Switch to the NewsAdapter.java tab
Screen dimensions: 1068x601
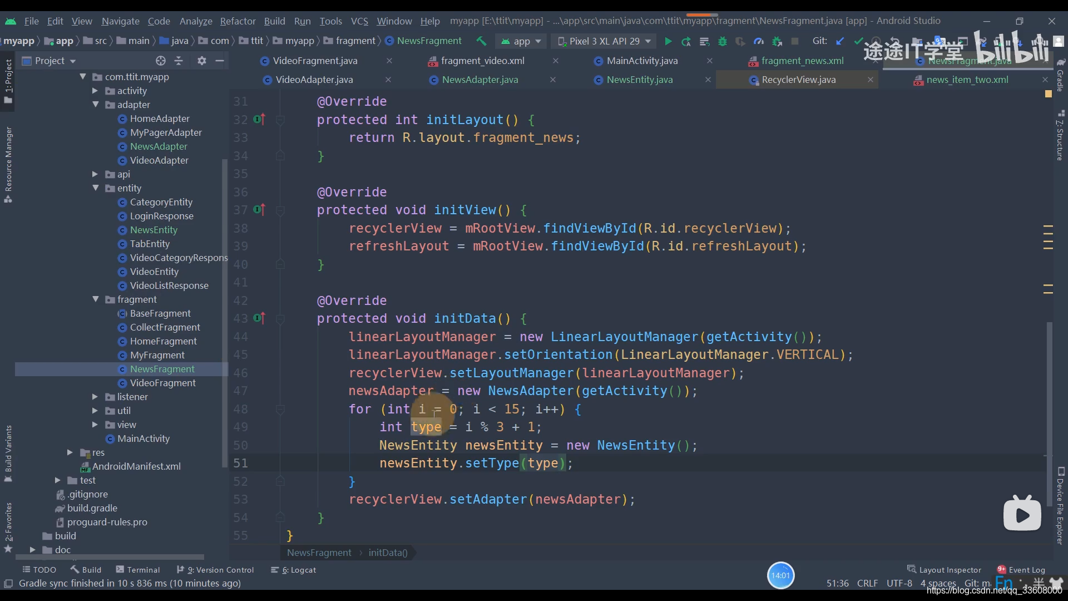(x=479, y=80)
